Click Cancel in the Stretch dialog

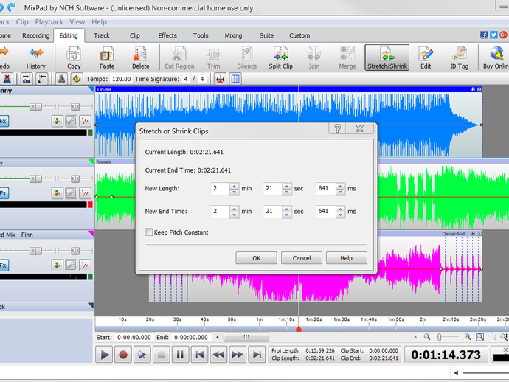coord(301,258)
